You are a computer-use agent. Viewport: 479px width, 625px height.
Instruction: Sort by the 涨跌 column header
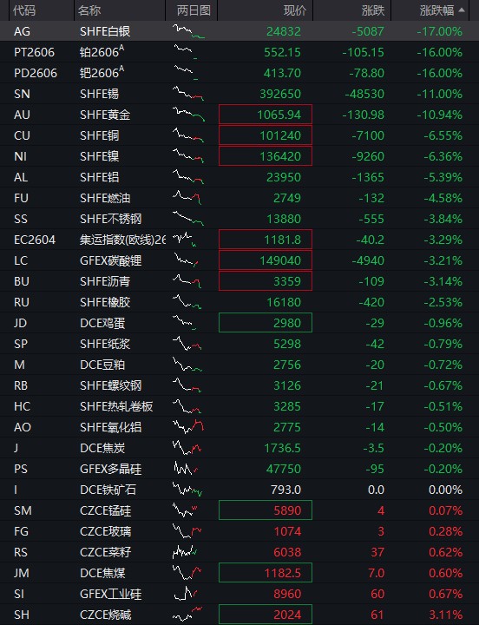point(373,10)
